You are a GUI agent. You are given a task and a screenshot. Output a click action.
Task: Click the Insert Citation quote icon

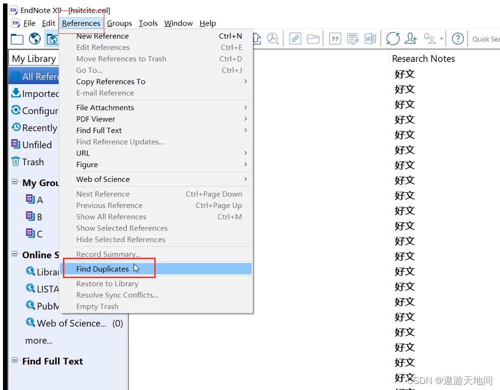(335, 39)
